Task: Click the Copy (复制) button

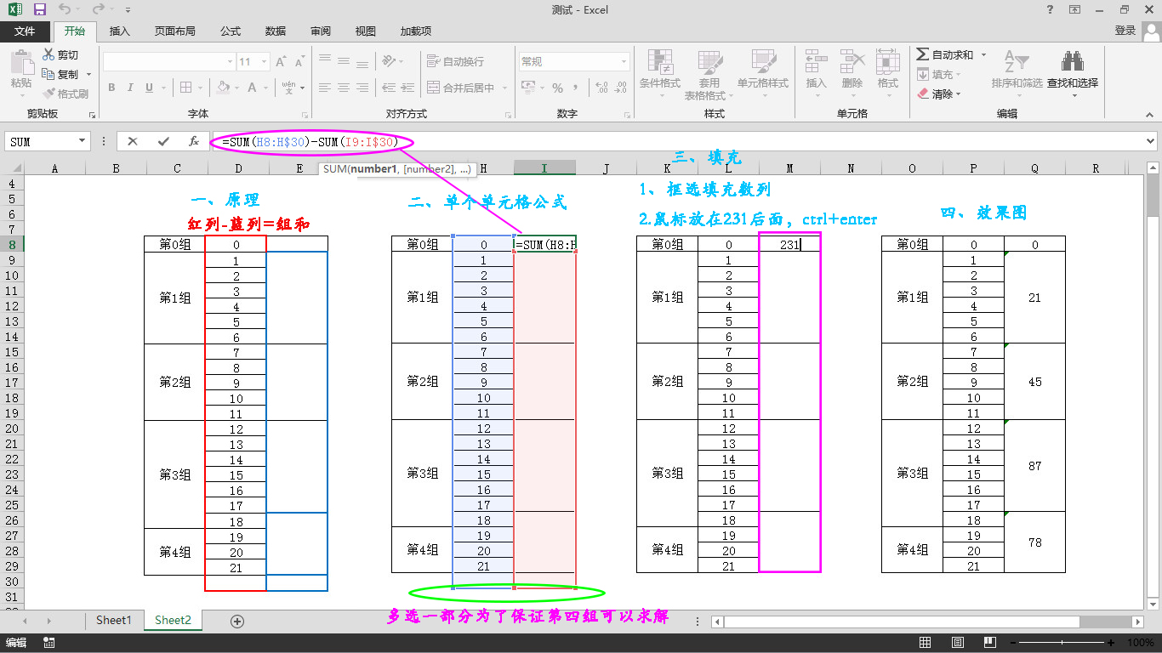Action: click(x=60, y=75)
